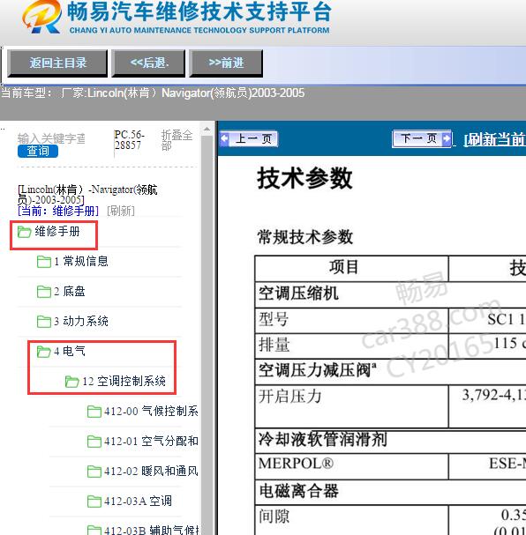Click the 返回主目录 button
The width and height of the screenshot is (526, 535).
pyautogui.click(x=57, y=63)
